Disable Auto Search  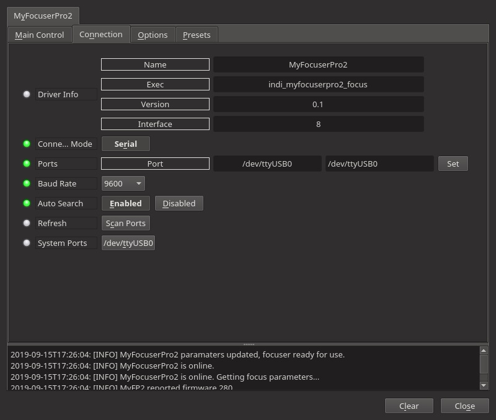(179, 204)
